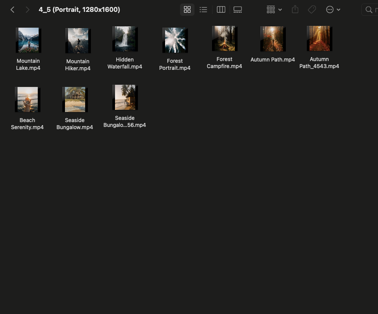Click the Autumn Path_4543.mp4 file
Viewport: 378px width, 314px height.
click(319, 39)
